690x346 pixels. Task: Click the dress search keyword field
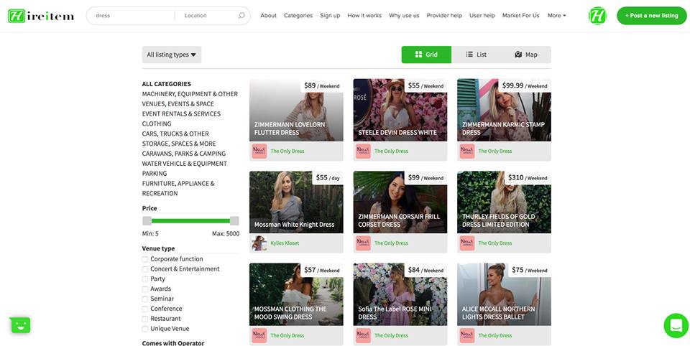tap(132, 15)
